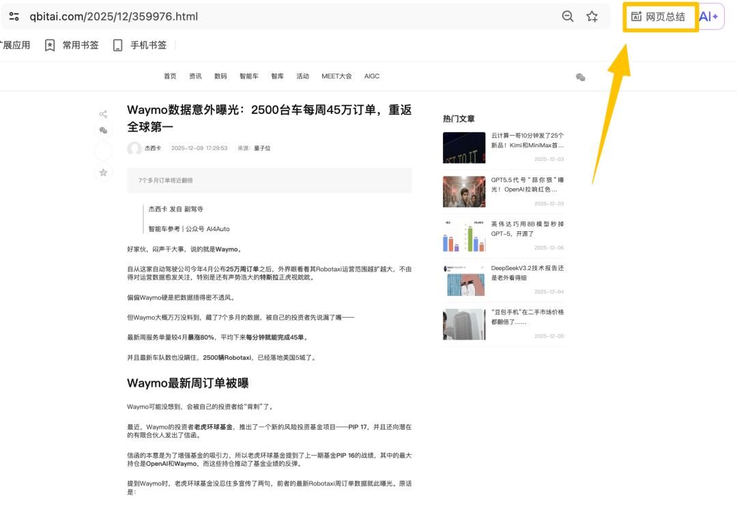Click the text 智能车参考 | 公众号 AI4Auto

pos(189,229)
